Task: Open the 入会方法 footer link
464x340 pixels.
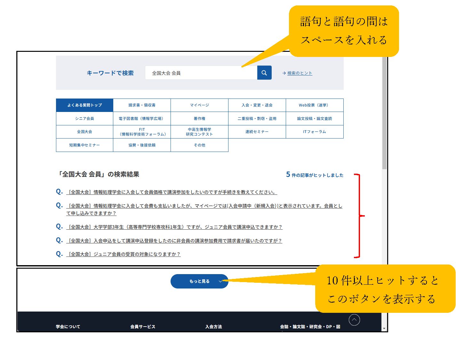Action: [x=213, y=327]
